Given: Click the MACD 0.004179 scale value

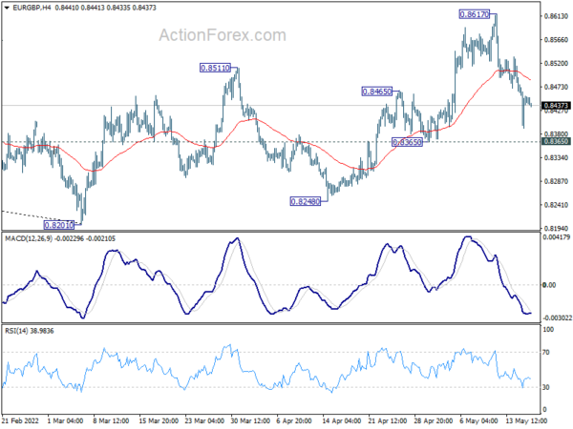Looking at the screenshot, I should tap(557, 237).
